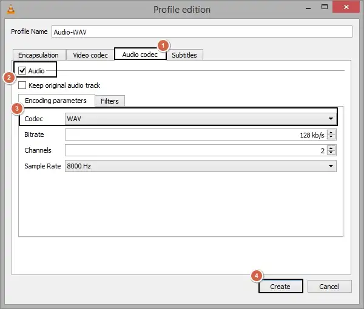364x309 pixels.
Task: Click the Profile Name label
Action: [x=29, y=32]
